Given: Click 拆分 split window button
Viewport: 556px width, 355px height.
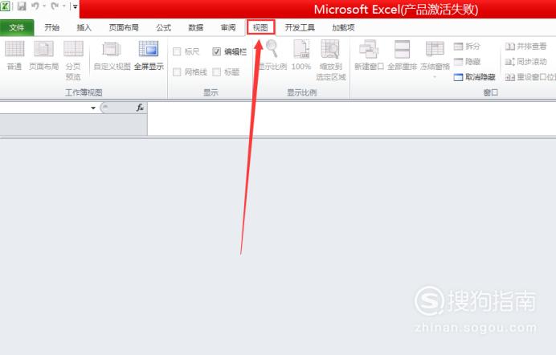Looking at the screenshot, I should (467, 46).
